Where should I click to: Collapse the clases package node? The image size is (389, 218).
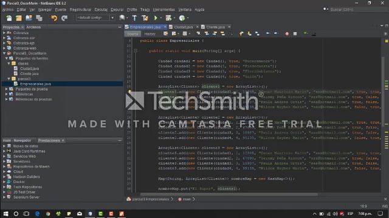[9, 64]
